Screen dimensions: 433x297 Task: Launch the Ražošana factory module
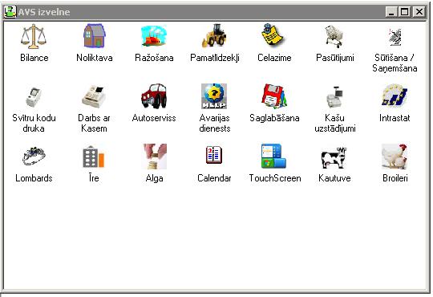[x=154, y=36]
